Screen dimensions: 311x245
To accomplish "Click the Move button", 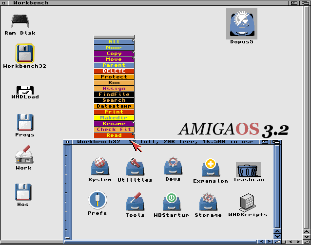I will (x=114, y=59).
